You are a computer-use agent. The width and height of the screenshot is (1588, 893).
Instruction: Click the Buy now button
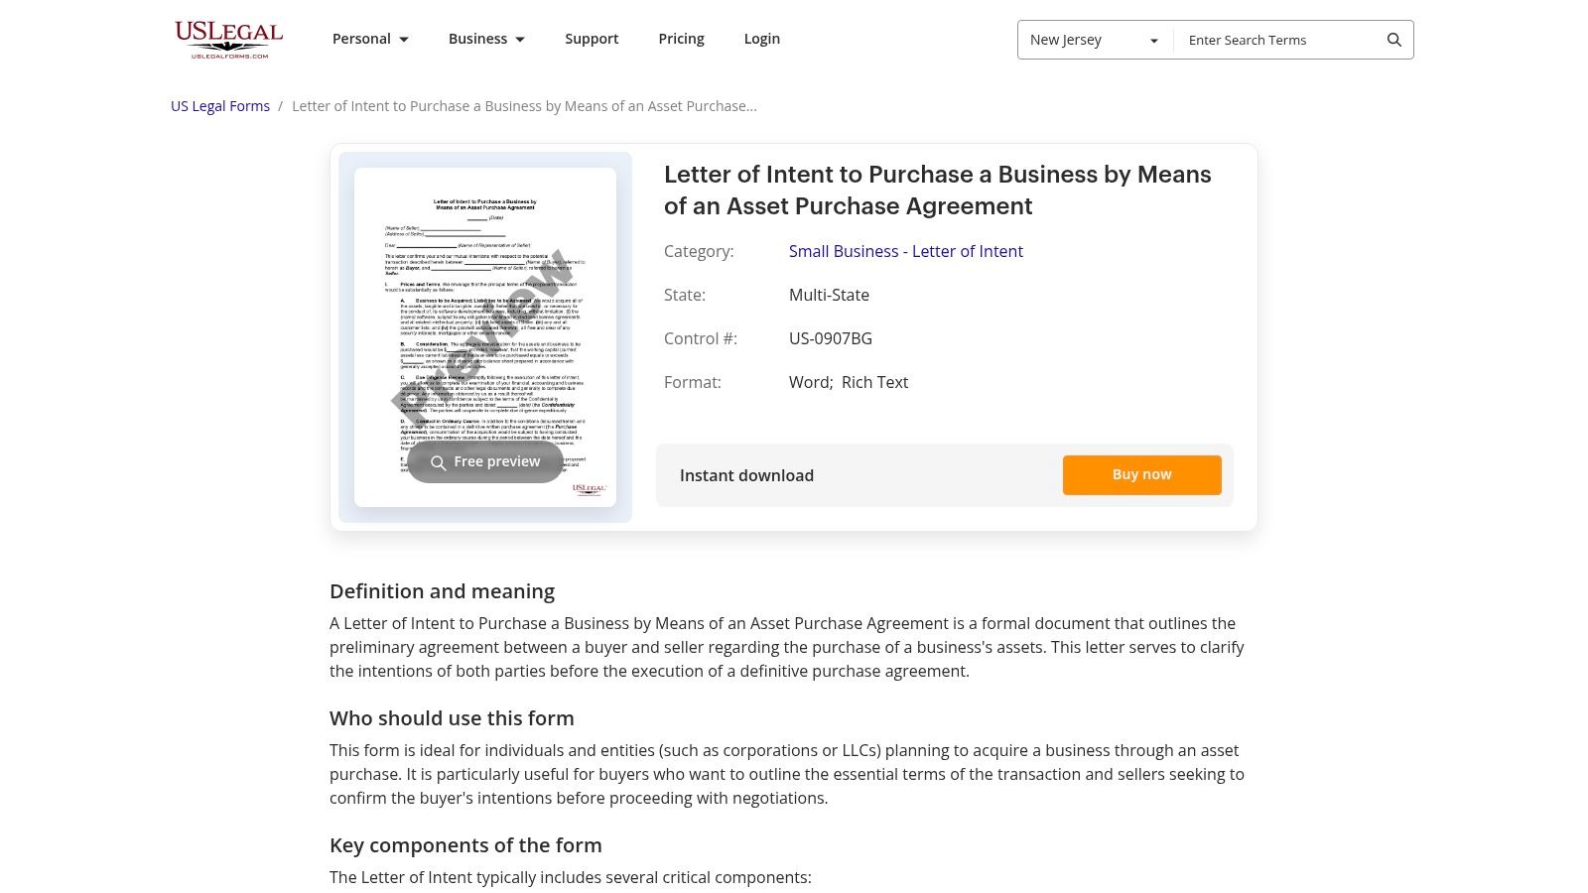pyautogui.click(x=1141, y=474)
